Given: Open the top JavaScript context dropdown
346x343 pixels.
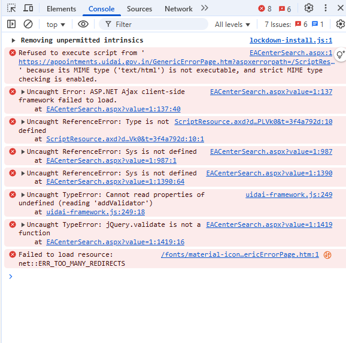Looking at the screenshot, I should pos(56,25).
